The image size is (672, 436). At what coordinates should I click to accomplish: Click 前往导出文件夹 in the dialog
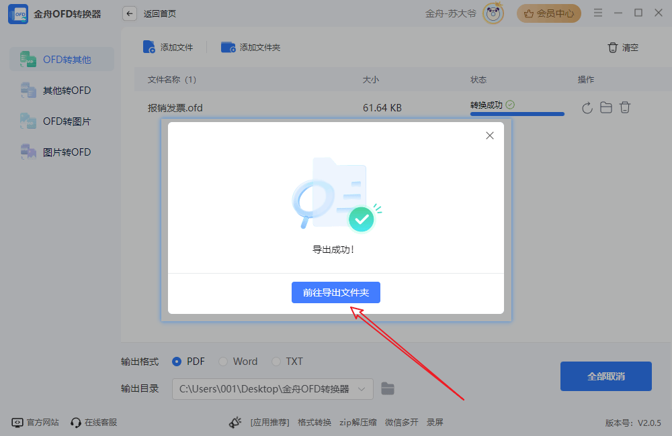(x=336, y=292)
